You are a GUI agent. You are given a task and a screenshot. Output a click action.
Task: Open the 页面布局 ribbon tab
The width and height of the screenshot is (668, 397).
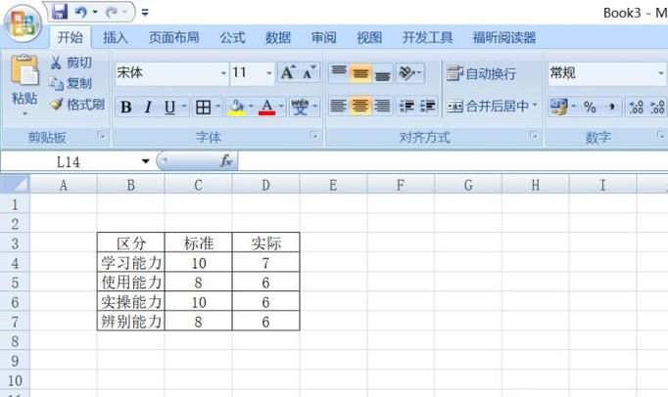coord(173,37)
